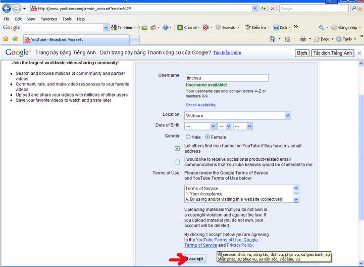This screenshot has width=364, height=267.
Task: Open the Help menu
Action: click(81, 19)
